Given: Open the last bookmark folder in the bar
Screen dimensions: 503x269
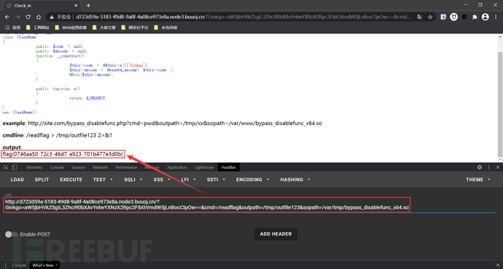Looking at the screenshot, I should [x=165, y=28].
